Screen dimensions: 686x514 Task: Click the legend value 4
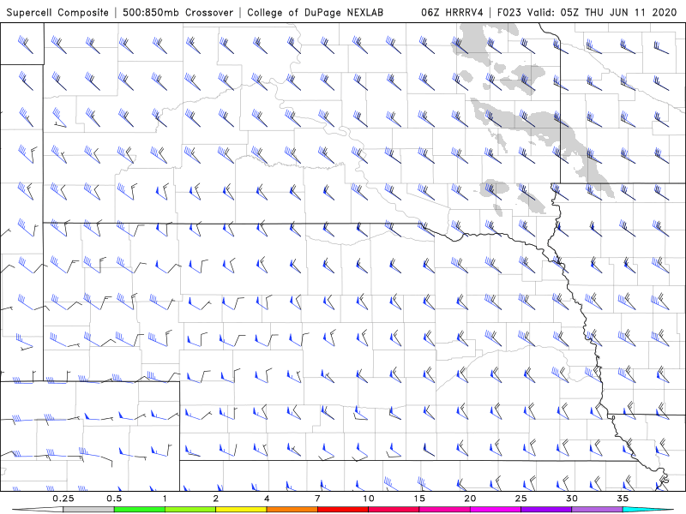point(267,499)
